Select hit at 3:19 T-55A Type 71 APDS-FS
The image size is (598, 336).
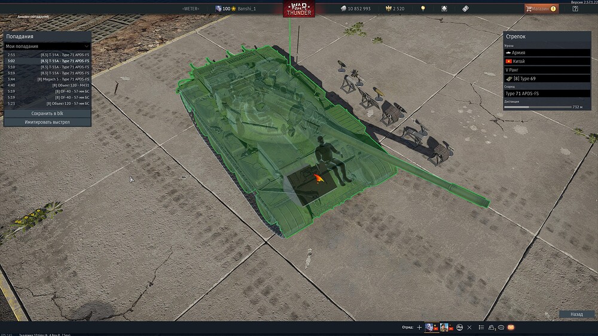tap(47, 73)
